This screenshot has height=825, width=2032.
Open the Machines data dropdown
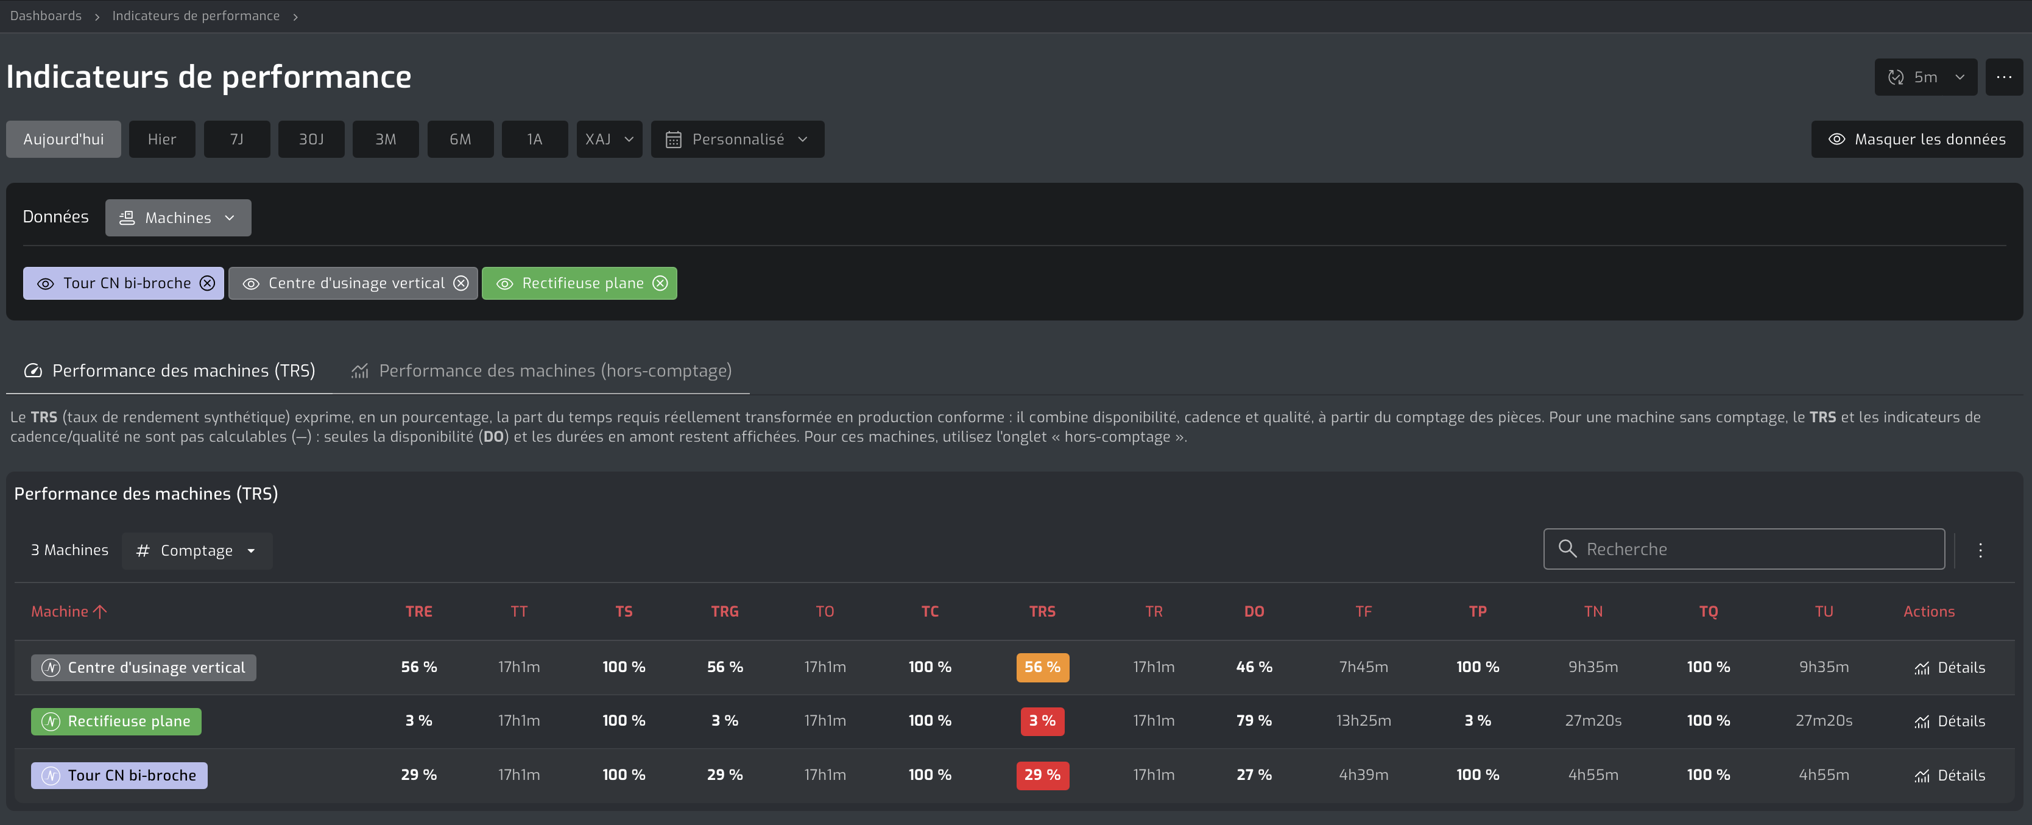click(178, 218)
